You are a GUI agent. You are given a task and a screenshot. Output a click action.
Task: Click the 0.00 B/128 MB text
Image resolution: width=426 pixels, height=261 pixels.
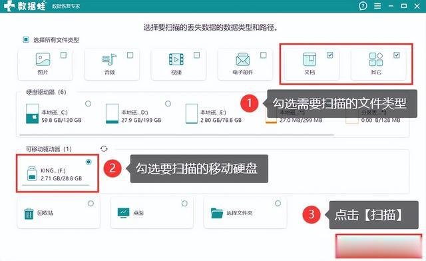pos(381,120)
